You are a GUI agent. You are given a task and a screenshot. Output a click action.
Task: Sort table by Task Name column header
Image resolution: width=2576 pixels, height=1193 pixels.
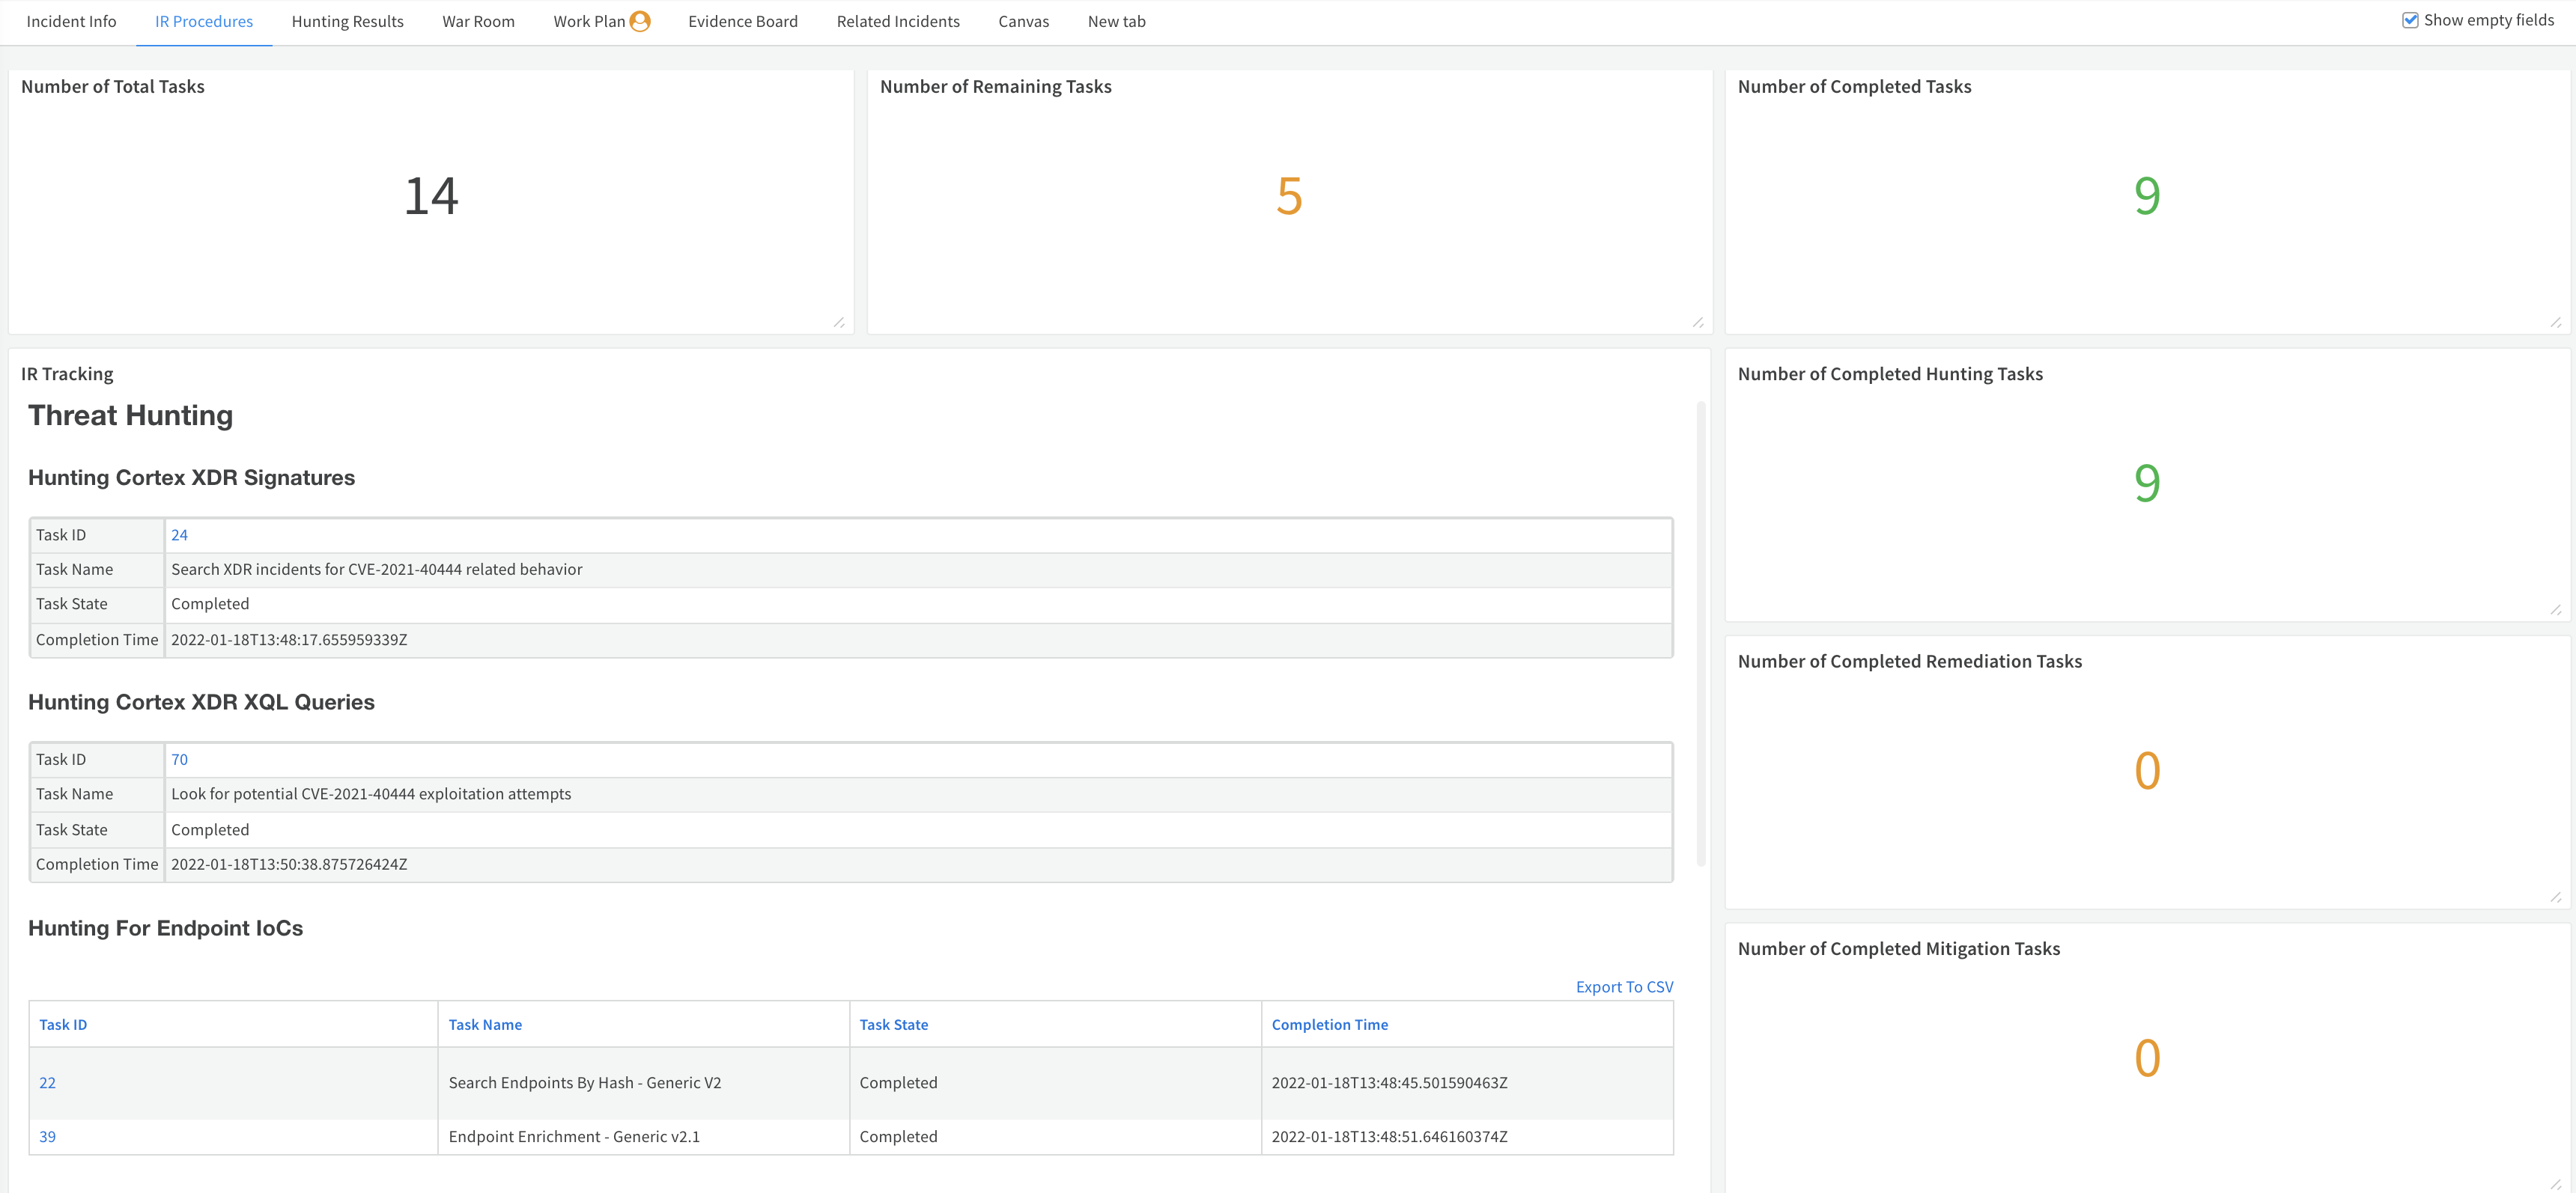click(485, 1024)
